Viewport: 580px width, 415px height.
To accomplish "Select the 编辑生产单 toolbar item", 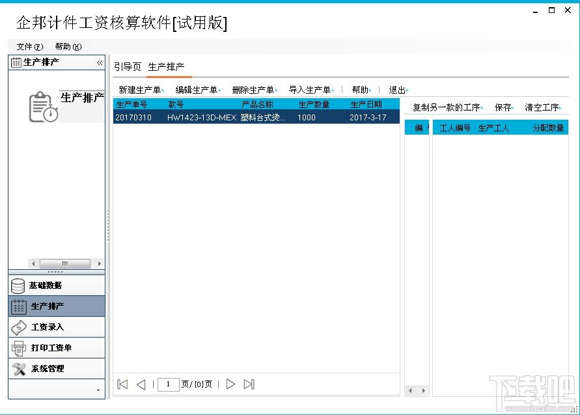I will [x=197, y=89].
